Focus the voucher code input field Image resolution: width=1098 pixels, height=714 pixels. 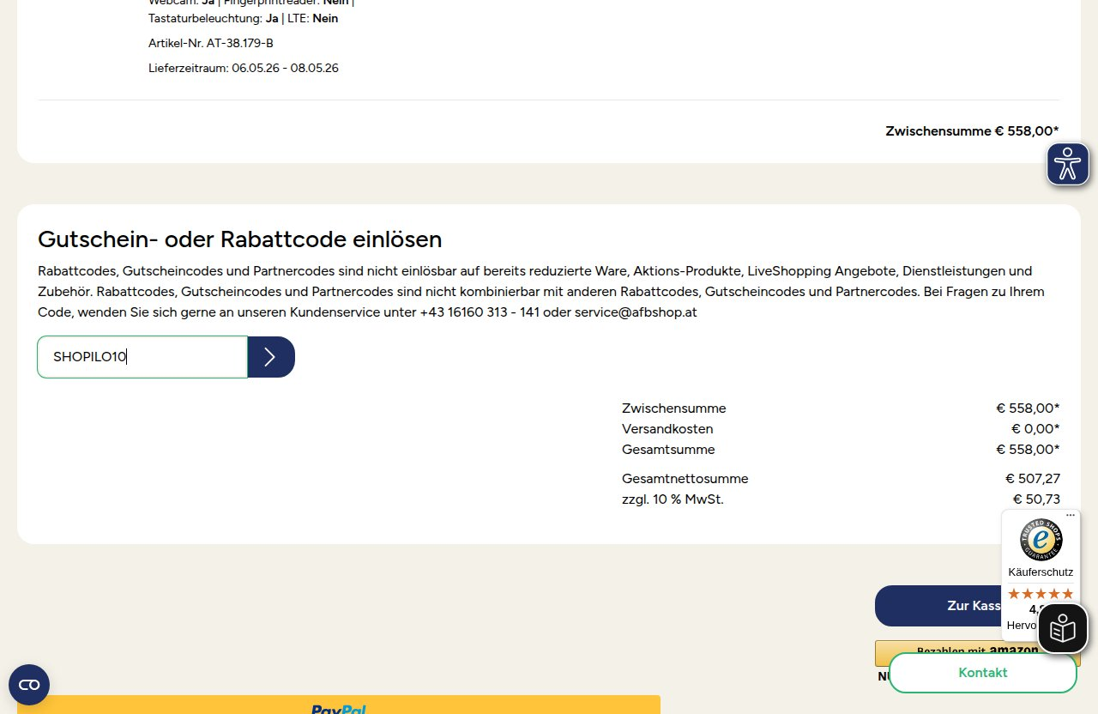click(142, 357)
